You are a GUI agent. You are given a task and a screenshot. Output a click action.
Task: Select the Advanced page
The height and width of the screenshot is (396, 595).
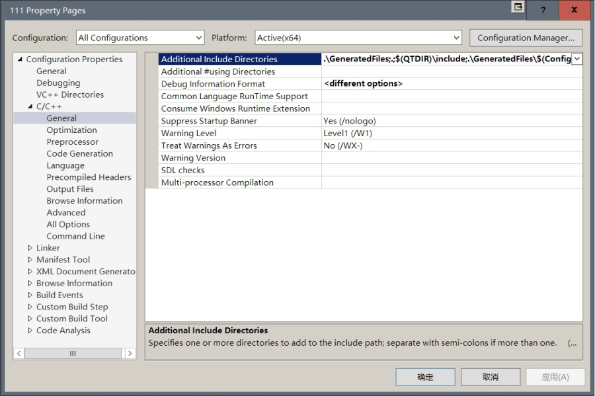pos(65,212)
